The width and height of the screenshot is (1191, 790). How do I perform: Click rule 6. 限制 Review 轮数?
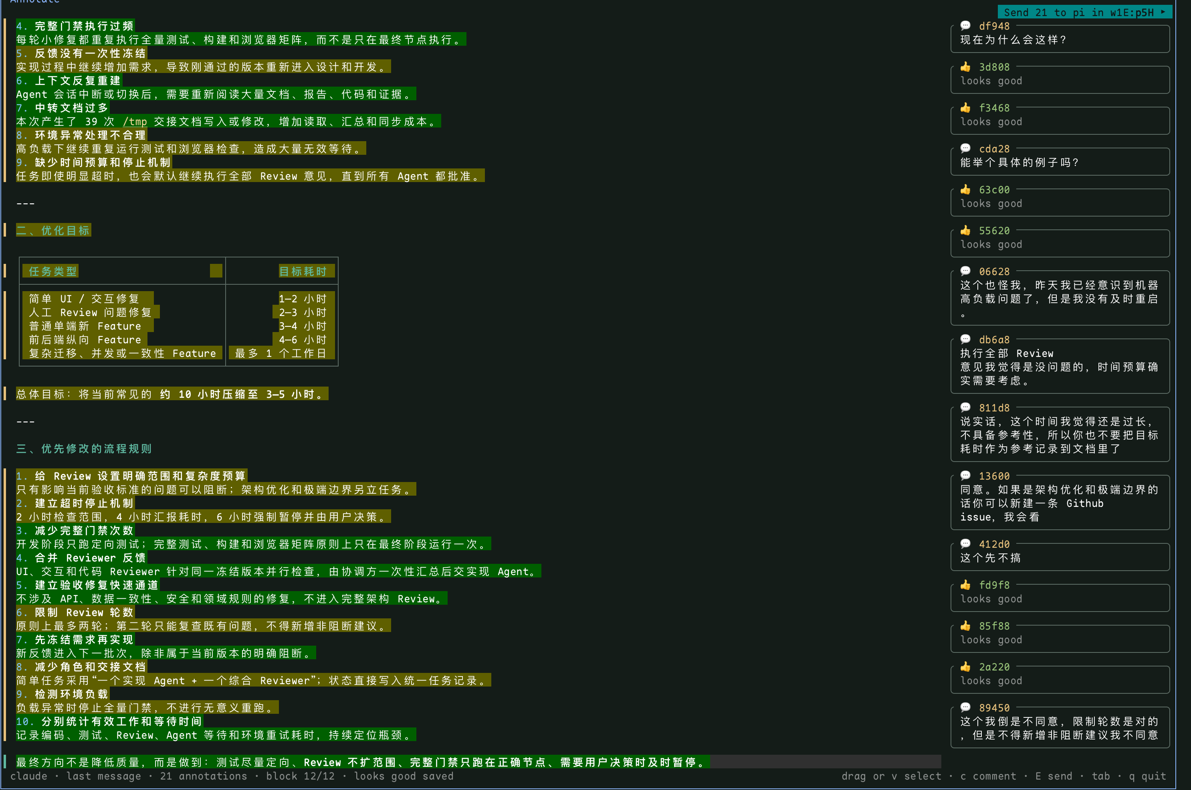(x=75, y=612)
